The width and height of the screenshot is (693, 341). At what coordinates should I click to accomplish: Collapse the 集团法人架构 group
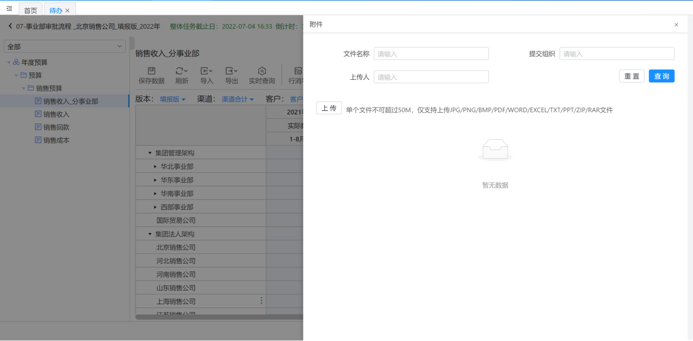coord(149,234)
